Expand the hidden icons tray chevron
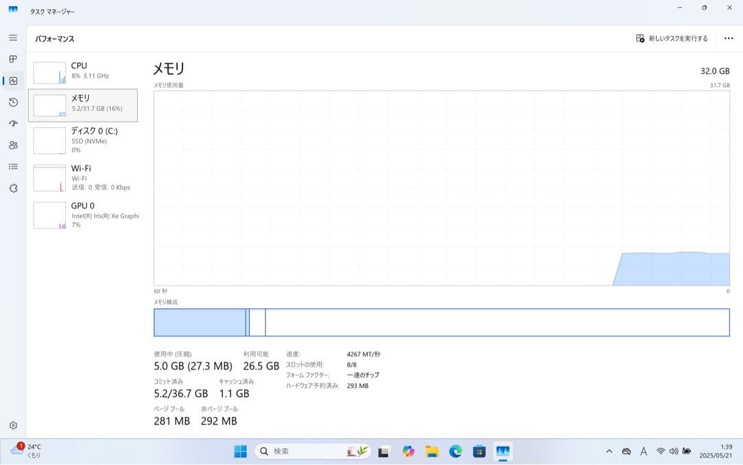This screenshot has width=743, height=465. click(x=609, y=451)
